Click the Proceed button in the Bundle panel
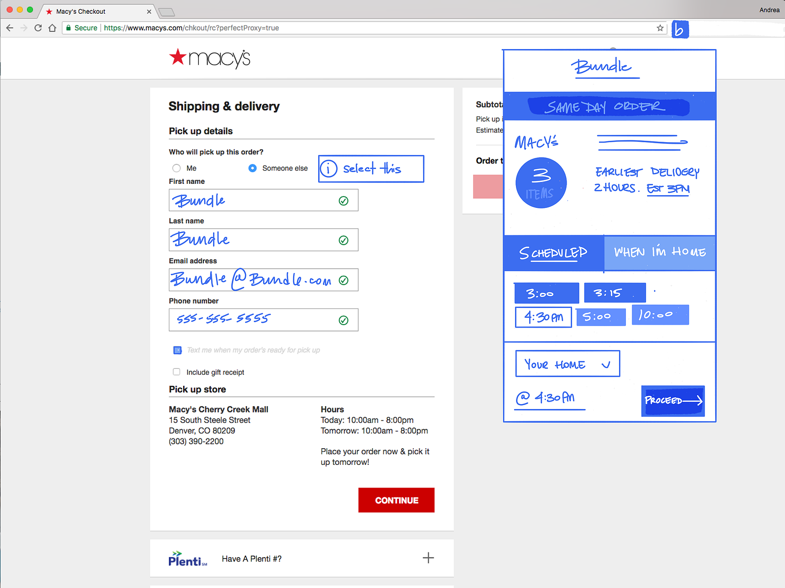 pyautogui.click(x=673, y=401)
